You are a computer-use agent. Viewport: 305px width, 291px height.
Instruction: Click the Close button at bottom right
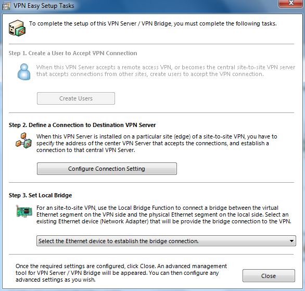tap(269, 275)
